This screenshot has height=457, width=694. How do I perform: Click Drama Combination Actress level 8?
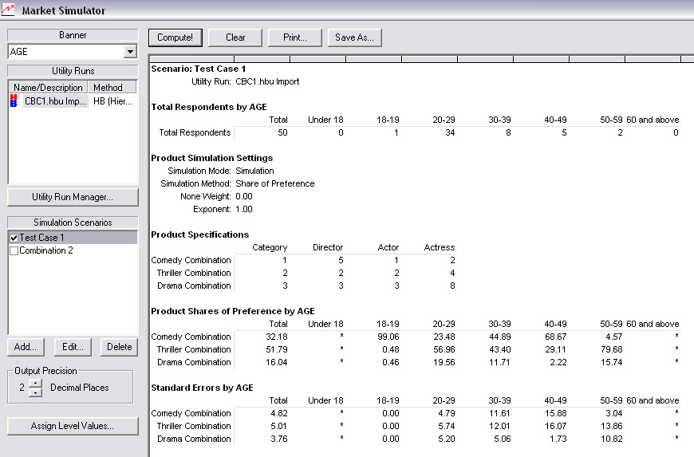pyautogui.click(x=452, y=286)
